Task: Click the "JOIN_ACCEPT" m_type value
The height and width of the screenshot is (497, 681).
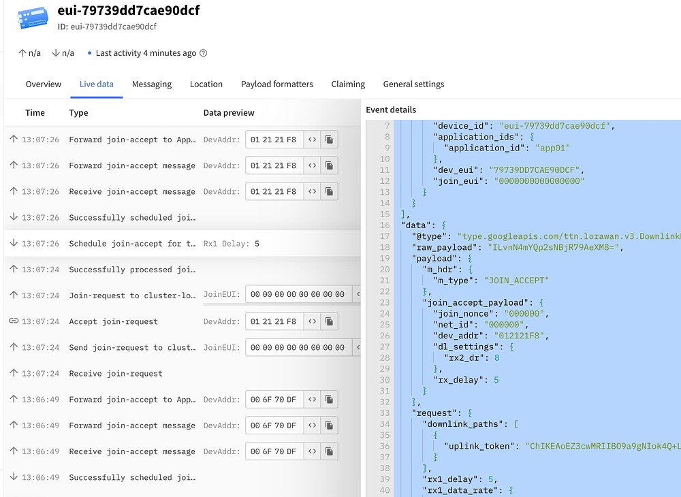Action: (516, 280)
